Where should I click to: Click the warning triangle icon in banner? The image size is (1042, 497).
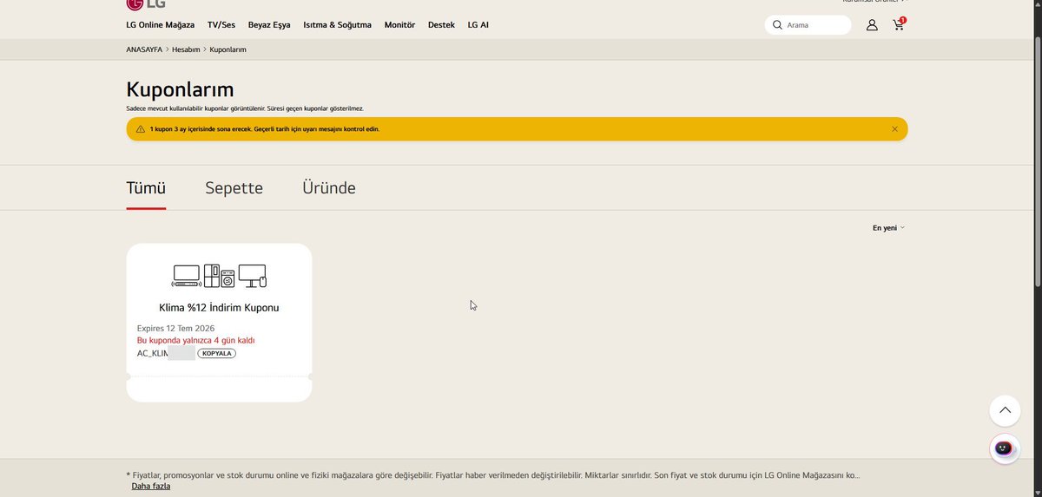(x=140, y=129)
